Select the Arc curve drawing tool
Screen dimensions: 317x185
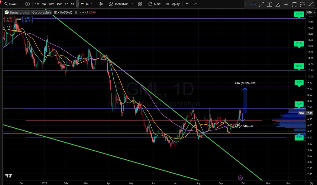277,4
